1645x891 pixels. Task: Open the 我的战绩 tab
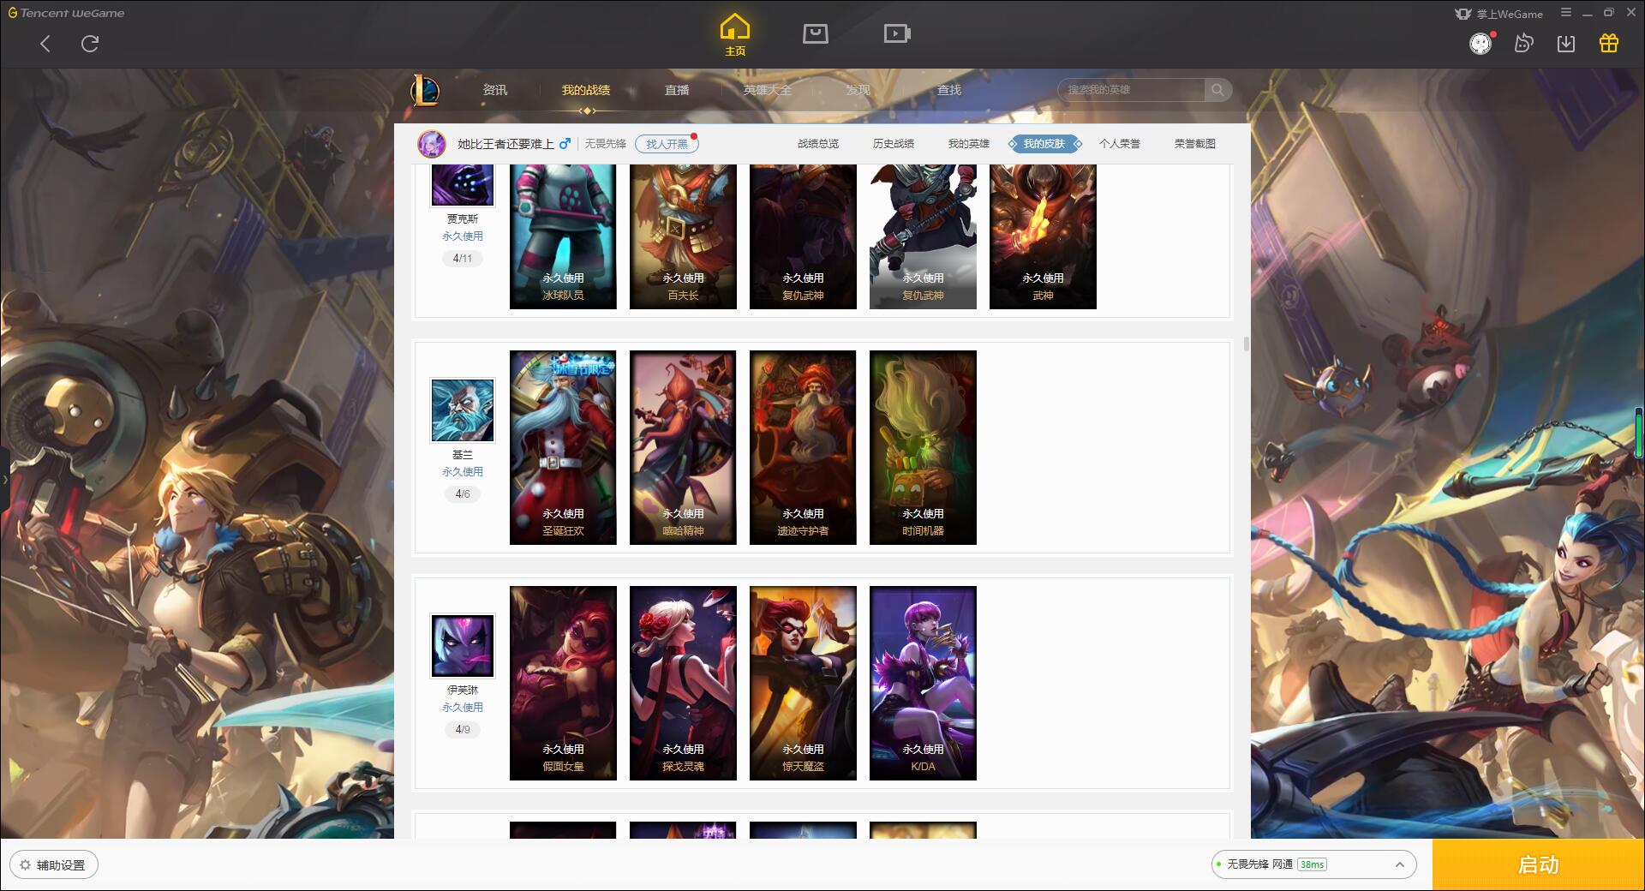586,90
